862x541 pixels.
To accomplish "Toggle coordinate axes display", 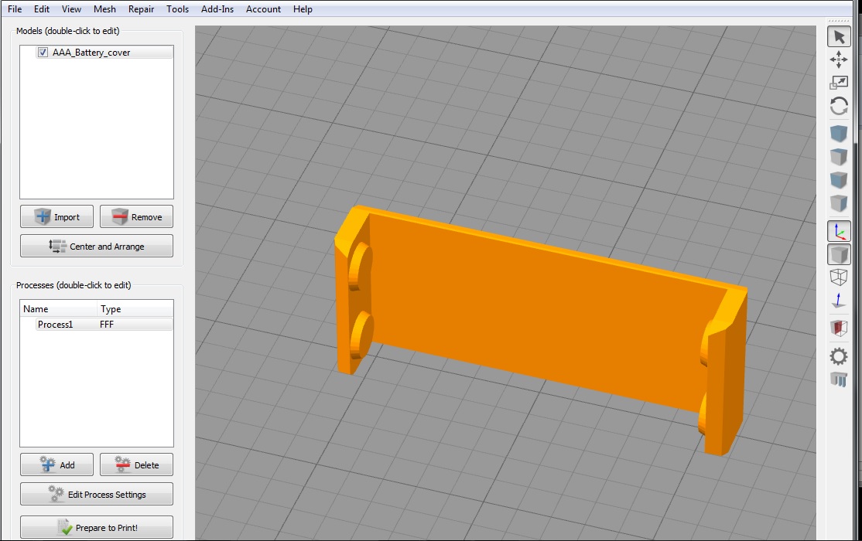I will click(x=839, y=231).
